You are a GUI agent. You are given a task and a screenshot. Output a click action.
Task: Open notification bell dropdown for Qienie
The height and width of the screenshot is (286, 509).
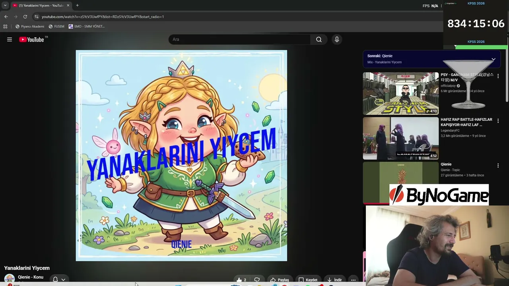pos(59,279)
